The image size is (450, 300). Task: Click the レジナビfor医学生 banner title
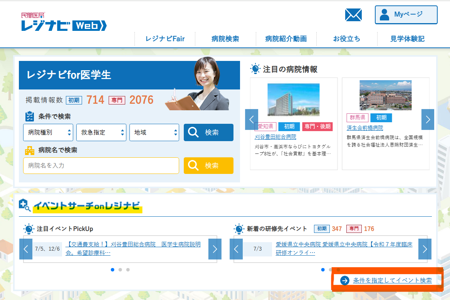(x=69, y=75)
